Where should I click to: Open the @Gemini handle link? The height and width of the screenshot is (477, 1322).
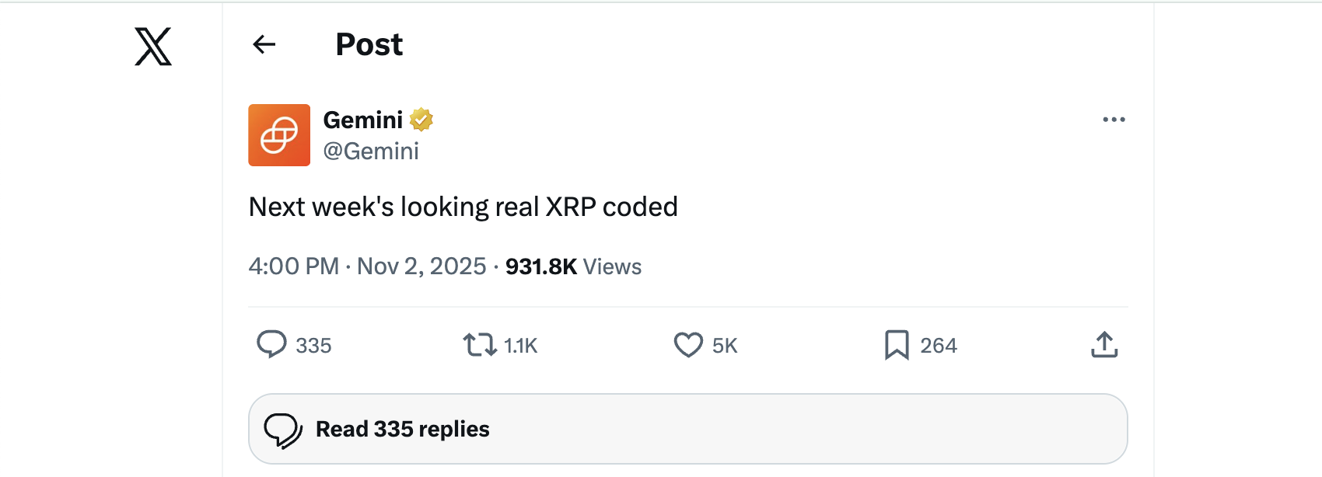[x=371, y=151]
